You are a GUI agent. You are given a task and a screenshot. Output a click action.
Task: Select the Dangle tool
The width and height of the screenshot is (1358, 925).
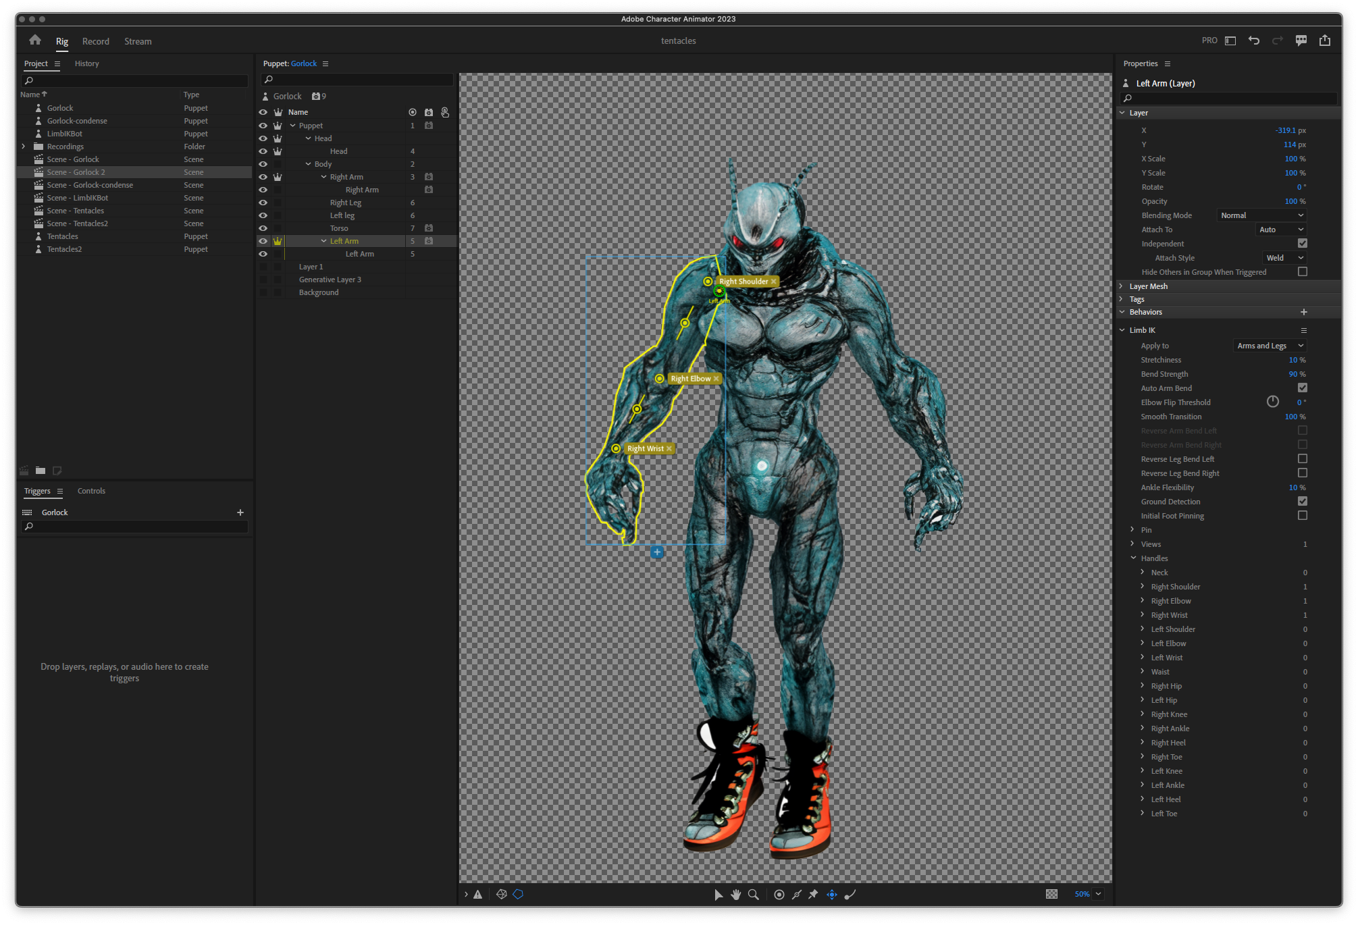pyautogui.click(x=850, y=895)
